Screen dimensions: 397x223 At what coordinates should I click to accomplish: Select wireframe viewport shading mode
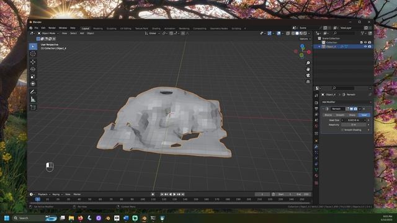point(293,33)
